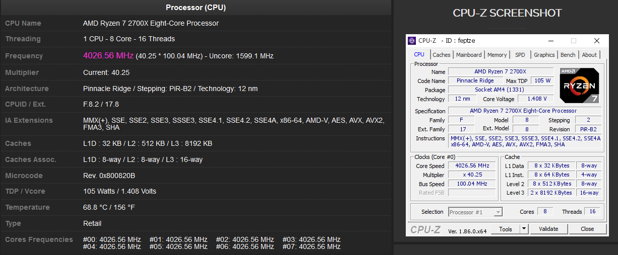Close the CPU-Z window with X
This screenshot has height=255, width=618.
pos(596,41)
